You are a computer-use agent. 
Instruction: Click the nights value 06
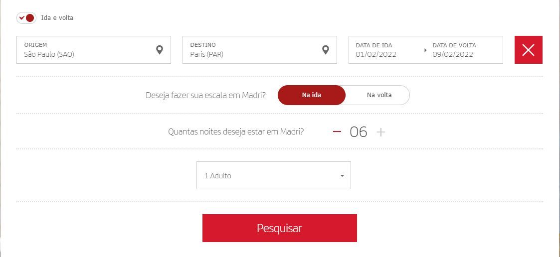click(358, 132)
